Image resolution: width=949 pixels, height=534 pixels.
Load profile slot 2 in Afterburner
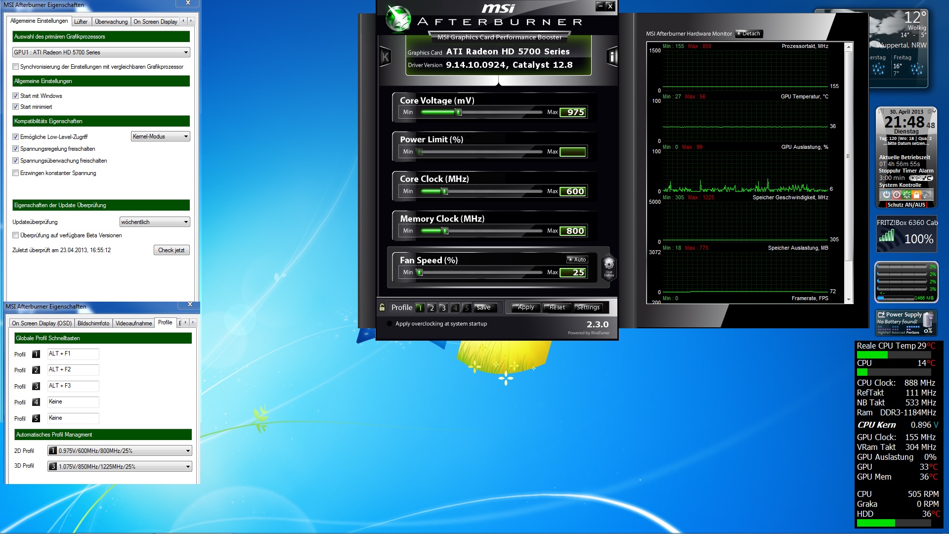pos(431,308)
